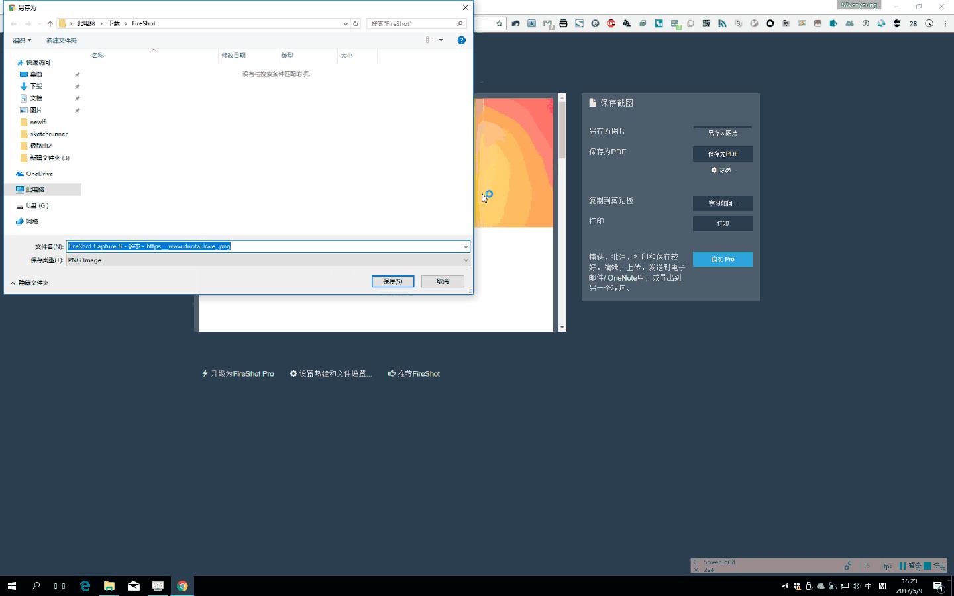
Task: Select 文档 (Documents) in the sidebar
Action: coord(36,98)
